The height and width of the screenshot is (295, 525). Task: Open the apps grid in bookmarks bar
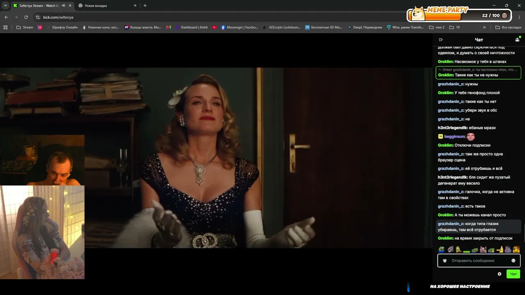(x=5, y=27)
